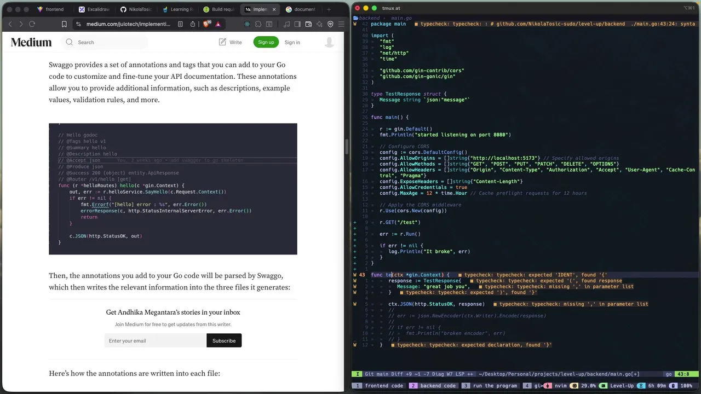Go forward with the browser forward arrow
701x394 pixels.
click(x=21, y=24)
